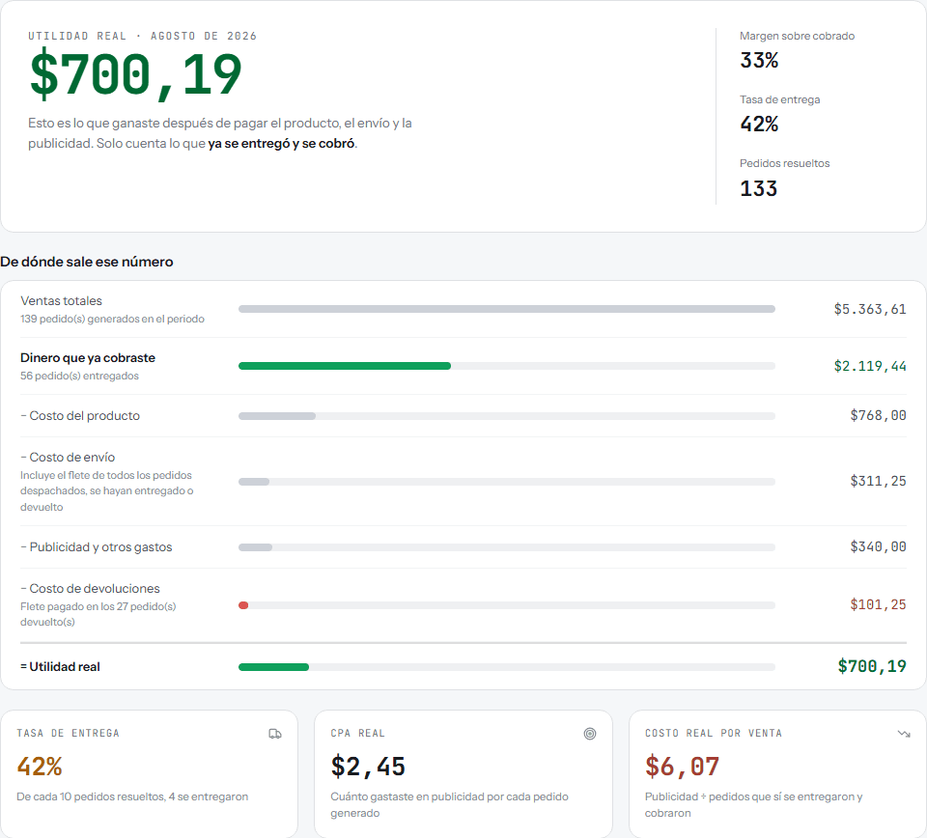Click the "– Costo del producto" label
The height and width of the screenshot is (838, 927).
pos(80,415)
